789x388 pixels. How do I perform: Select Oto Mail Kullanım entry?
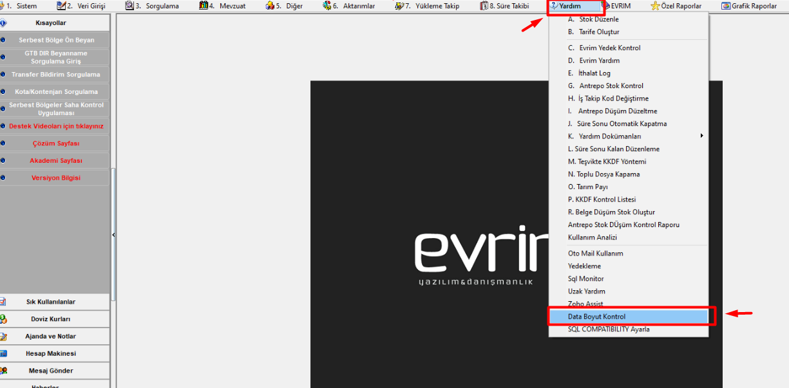pos(629,254)
